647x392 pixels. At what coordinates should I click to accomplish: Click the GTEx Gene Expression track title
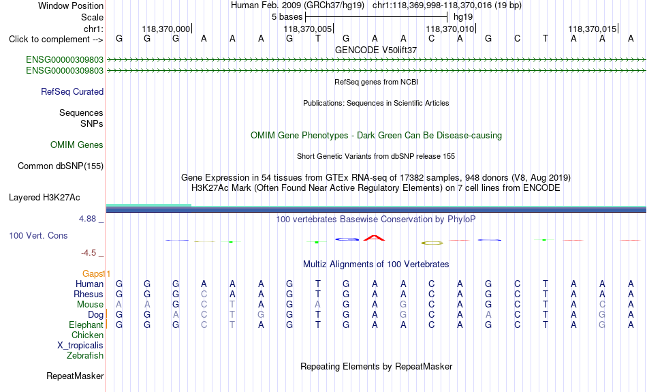376,178
